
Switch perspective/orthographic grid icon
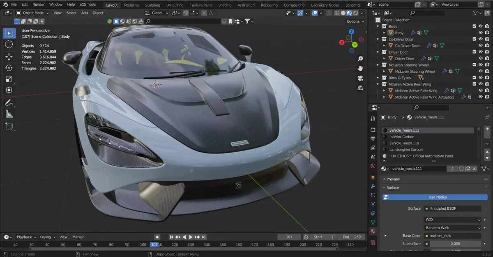pyautogui.click(x=360, y=88)
